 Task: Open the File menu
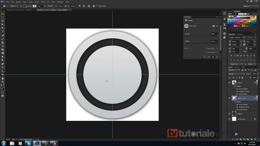(7, 2)
